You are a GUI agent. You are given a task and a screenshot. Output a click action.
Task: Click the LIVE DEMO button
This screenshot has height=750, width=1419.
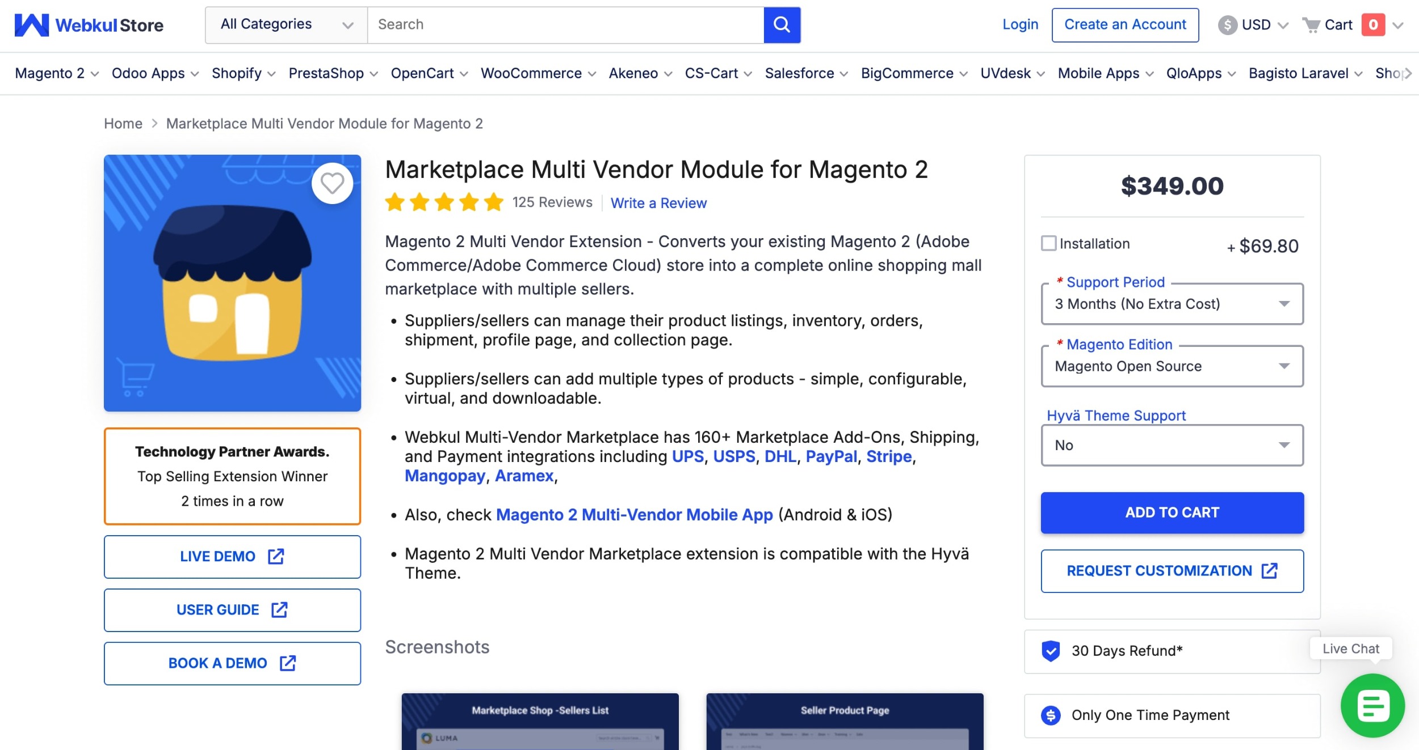[x=232, y=557]
